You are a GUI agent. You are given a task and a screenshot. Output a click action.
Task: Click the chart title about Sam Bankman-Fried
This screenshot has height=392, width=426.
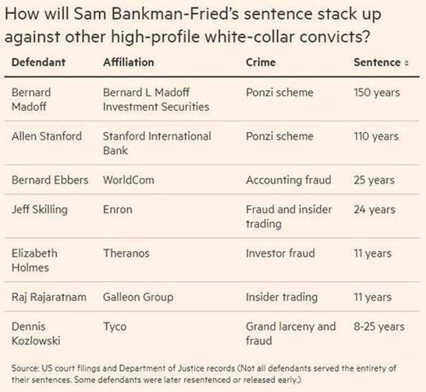pyautogui.click(x=193, y=25)
